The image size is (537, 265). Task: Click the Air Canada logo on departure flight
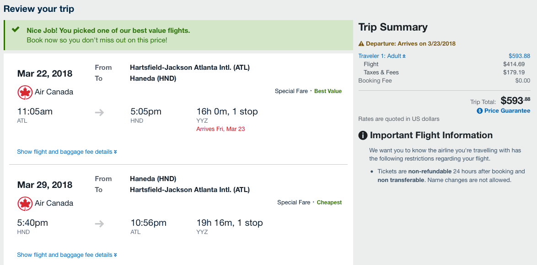[25, 92]
